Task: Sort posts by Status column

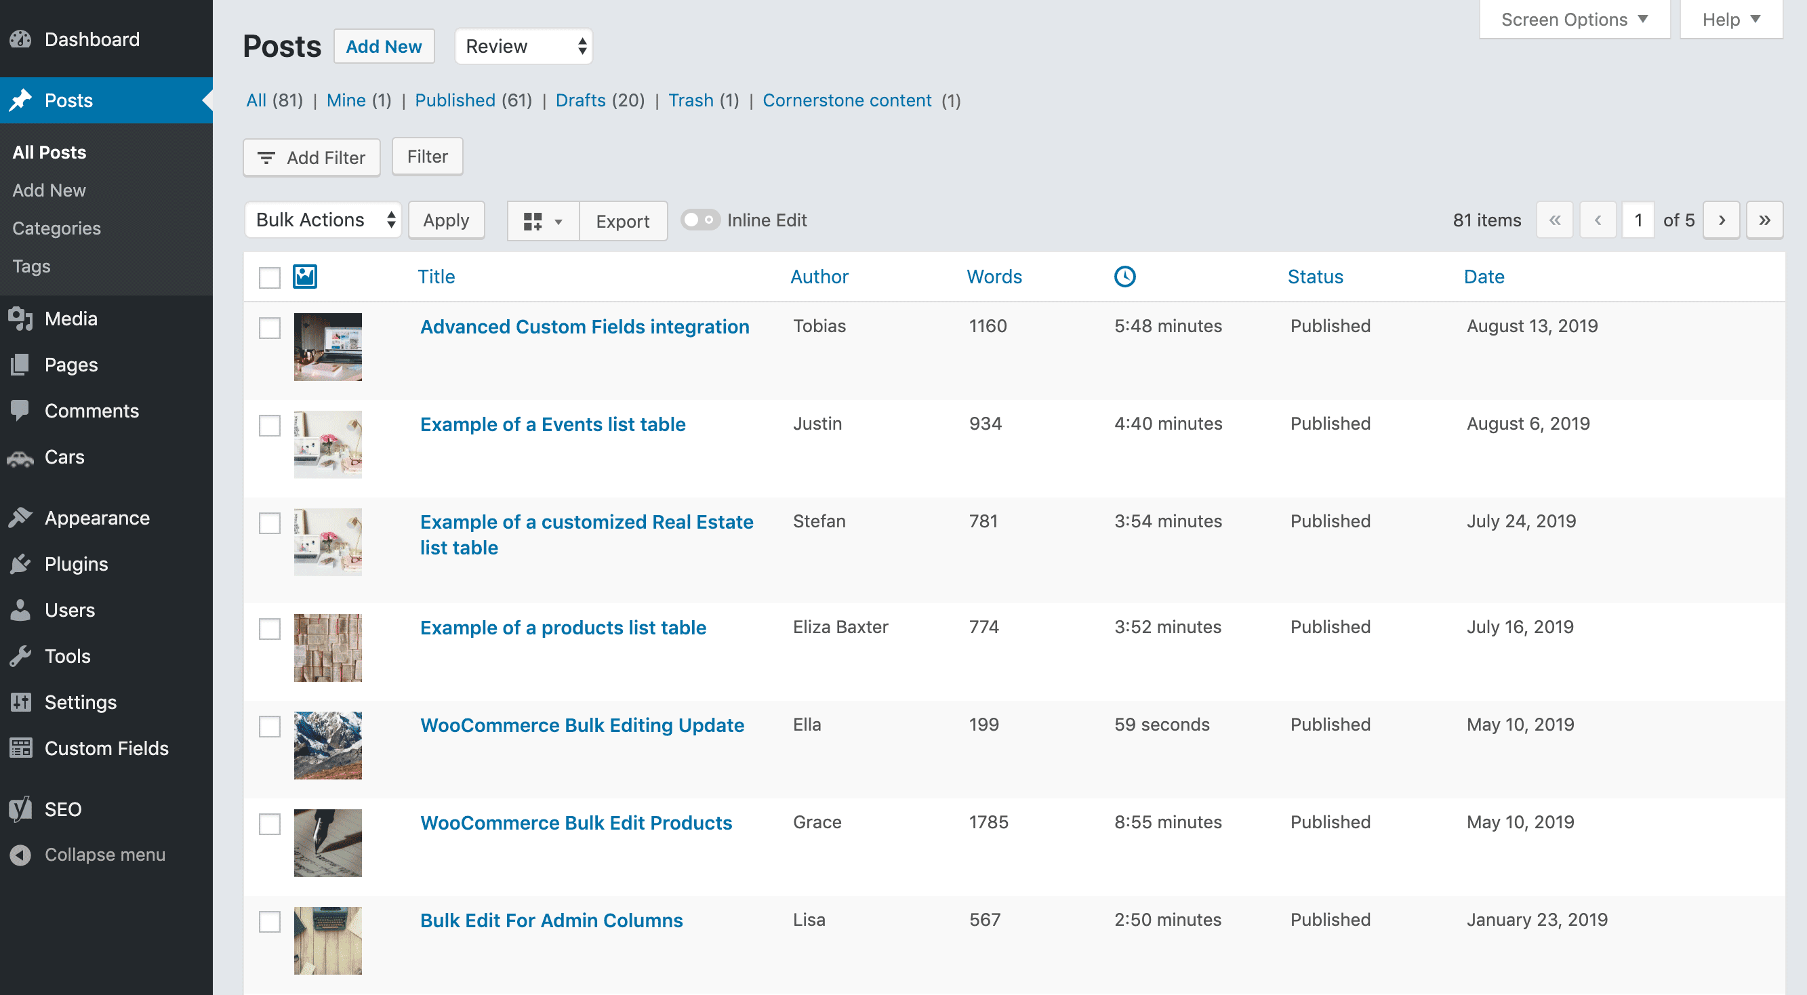Action: coord(1316,277)
